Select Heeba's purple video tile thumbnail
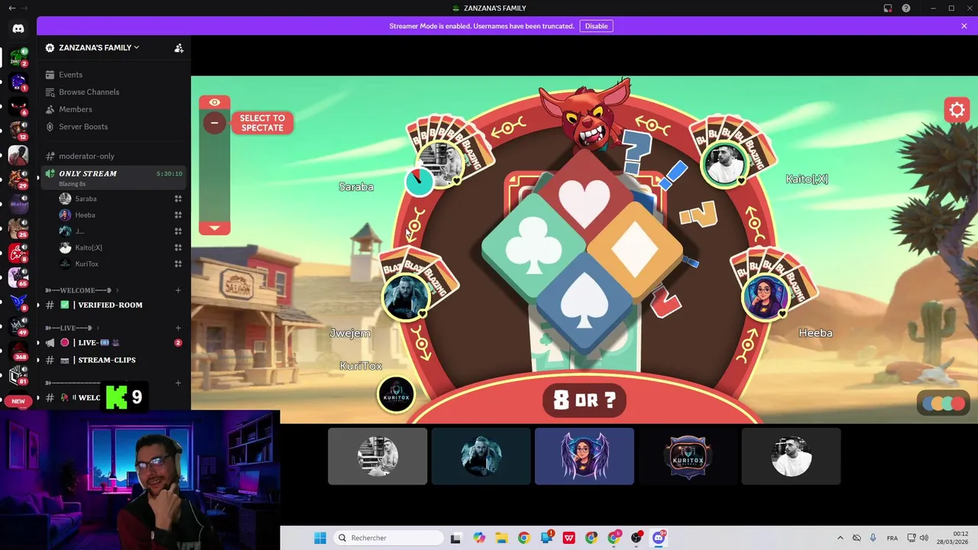Screen dimensions: 978x550 tap(585, 456)
